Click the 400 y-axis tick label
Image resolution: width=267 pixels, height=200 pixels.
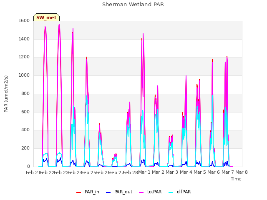(x=25, y=130)
